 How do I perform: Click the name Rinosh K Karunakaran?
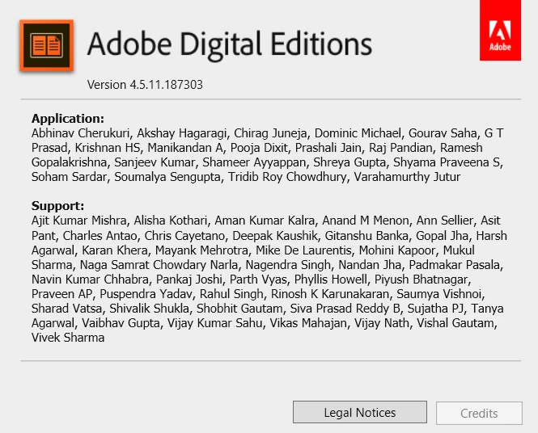tap(330, 294)
